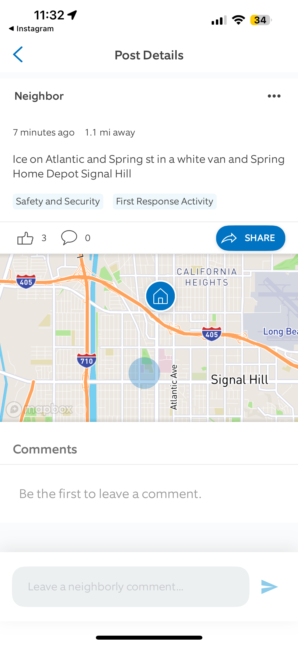Select the Safety and Security tag
This screenshot has width=298, height=646.
58,202
